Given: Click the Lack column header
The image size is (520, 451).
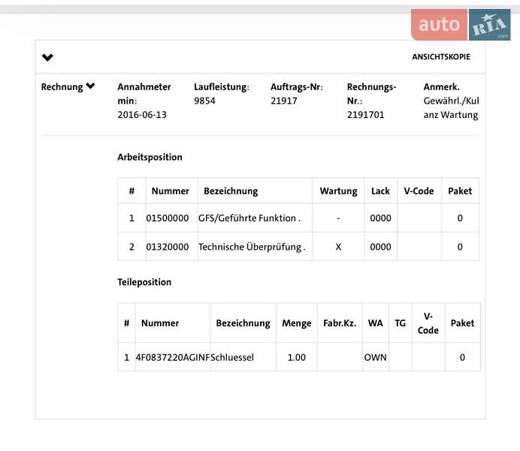Looking at the screenshot, I should (x=380, y=191).
